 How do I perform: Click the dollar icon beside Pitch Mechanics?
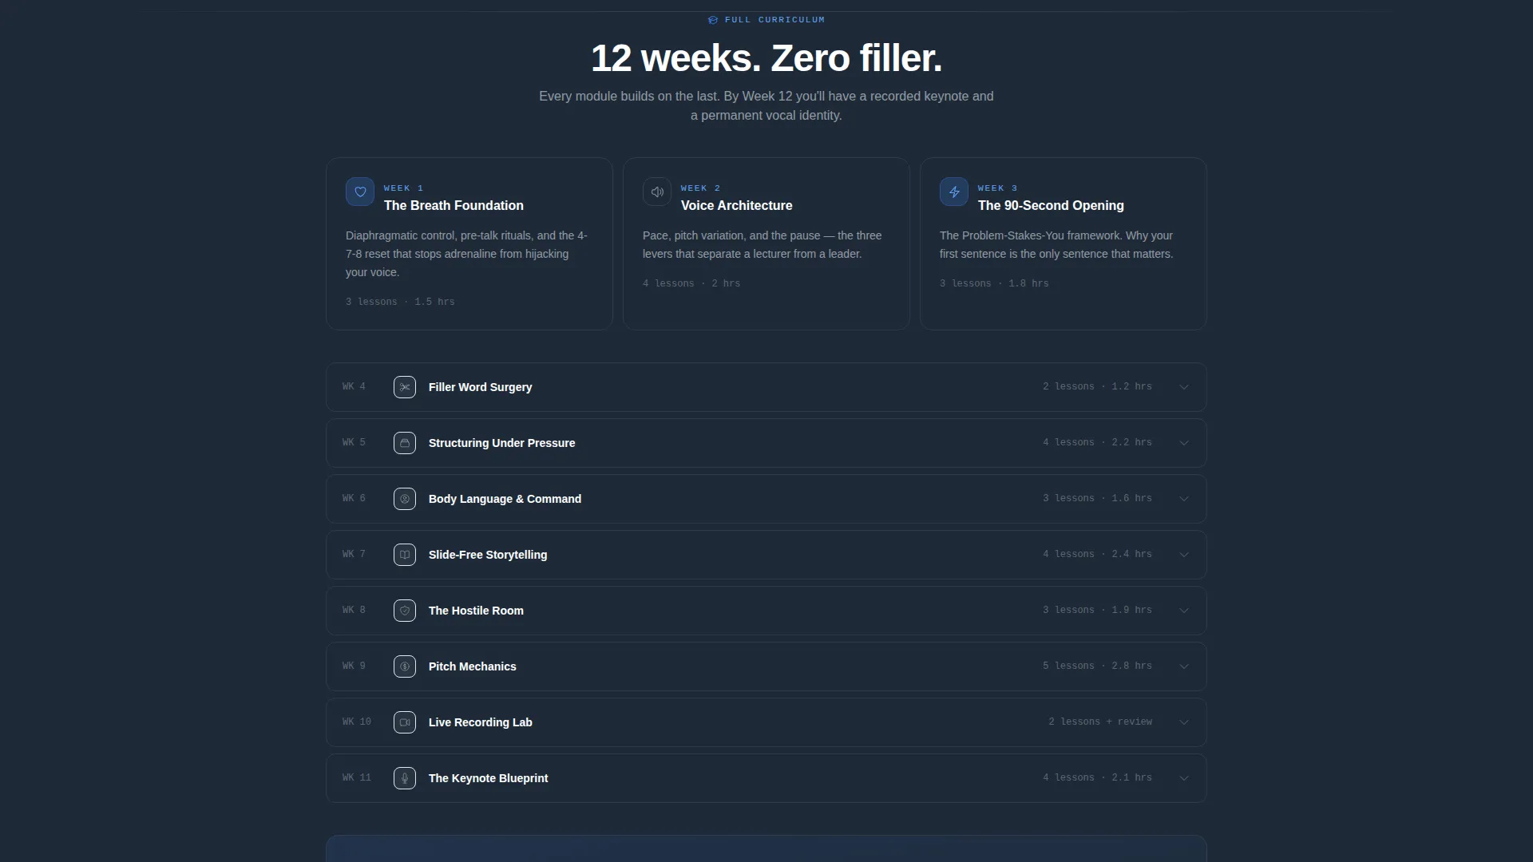[x=405, y=666]
